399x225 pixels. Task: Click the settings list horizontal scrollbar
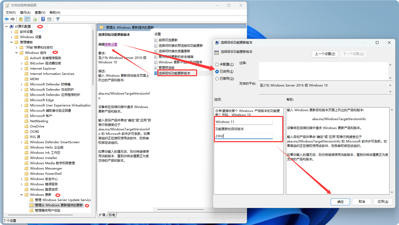180,209
